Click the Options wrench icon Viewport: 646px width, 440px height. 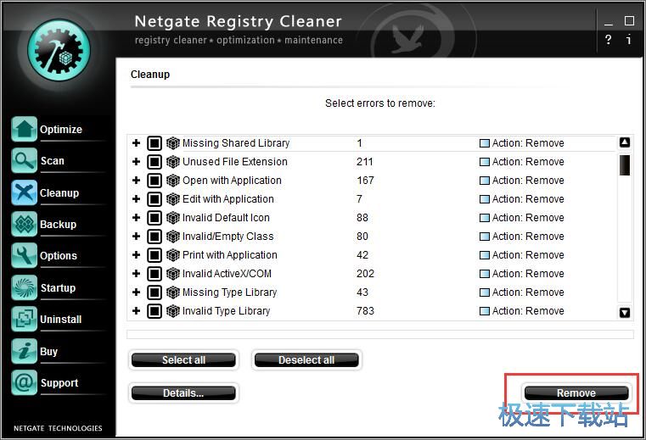coord(24,255)
